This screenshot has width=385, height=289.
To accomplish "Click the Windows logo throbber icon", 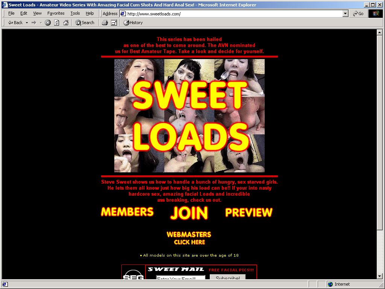I will click(x=376, y=14).
